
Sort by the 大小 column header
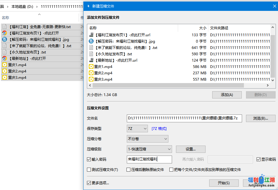click(x=193, y=28)
